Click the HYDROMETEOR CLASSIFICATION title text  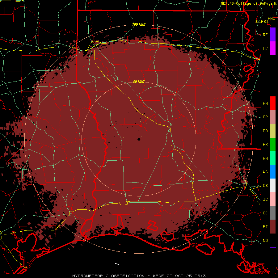tap(108, 276)
